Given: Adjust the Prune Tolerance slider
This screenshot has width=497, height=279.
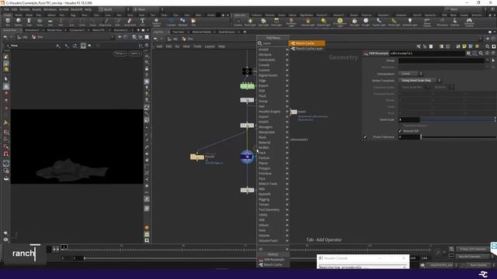Looking at the screenshot, I should [x=458, y=137].
